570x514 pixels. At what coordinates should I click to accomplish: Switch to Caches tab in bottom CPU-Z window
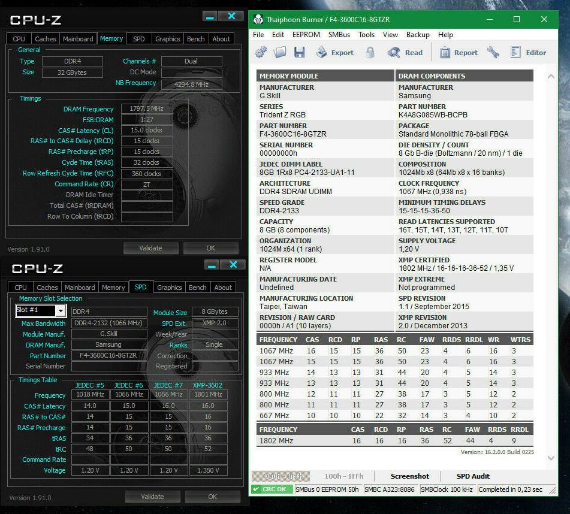click(47, 288)
